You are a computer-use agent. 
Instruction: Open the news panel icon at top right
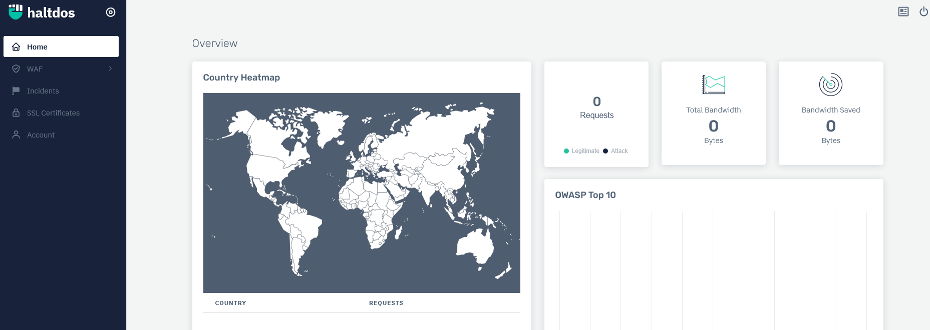[903, 11]
